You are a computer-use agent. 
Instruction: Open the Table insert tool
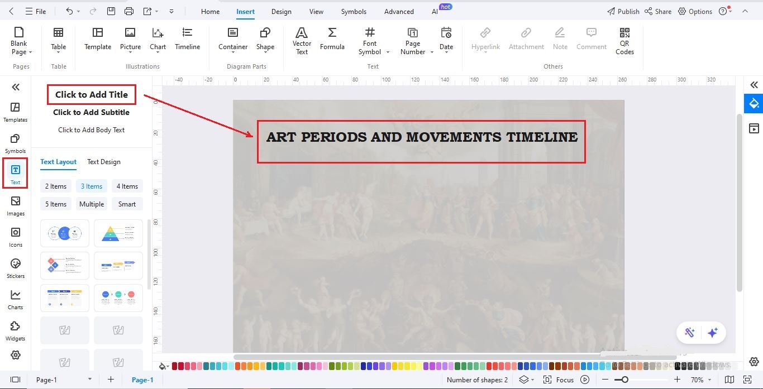(58, 40)
